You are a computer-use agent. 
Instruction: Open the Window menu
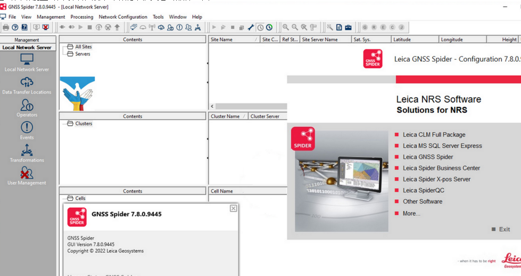tap(178, 17)
